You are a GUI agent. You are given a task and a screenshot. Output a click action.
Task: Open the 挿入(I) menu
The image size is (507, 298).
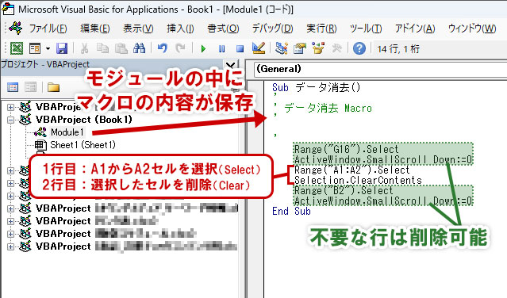pos(180,29)
